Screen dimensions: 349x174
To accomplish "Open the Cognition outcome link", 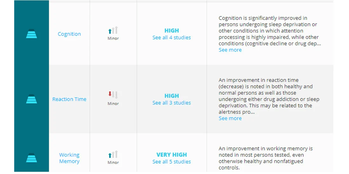I will point(69,34).
